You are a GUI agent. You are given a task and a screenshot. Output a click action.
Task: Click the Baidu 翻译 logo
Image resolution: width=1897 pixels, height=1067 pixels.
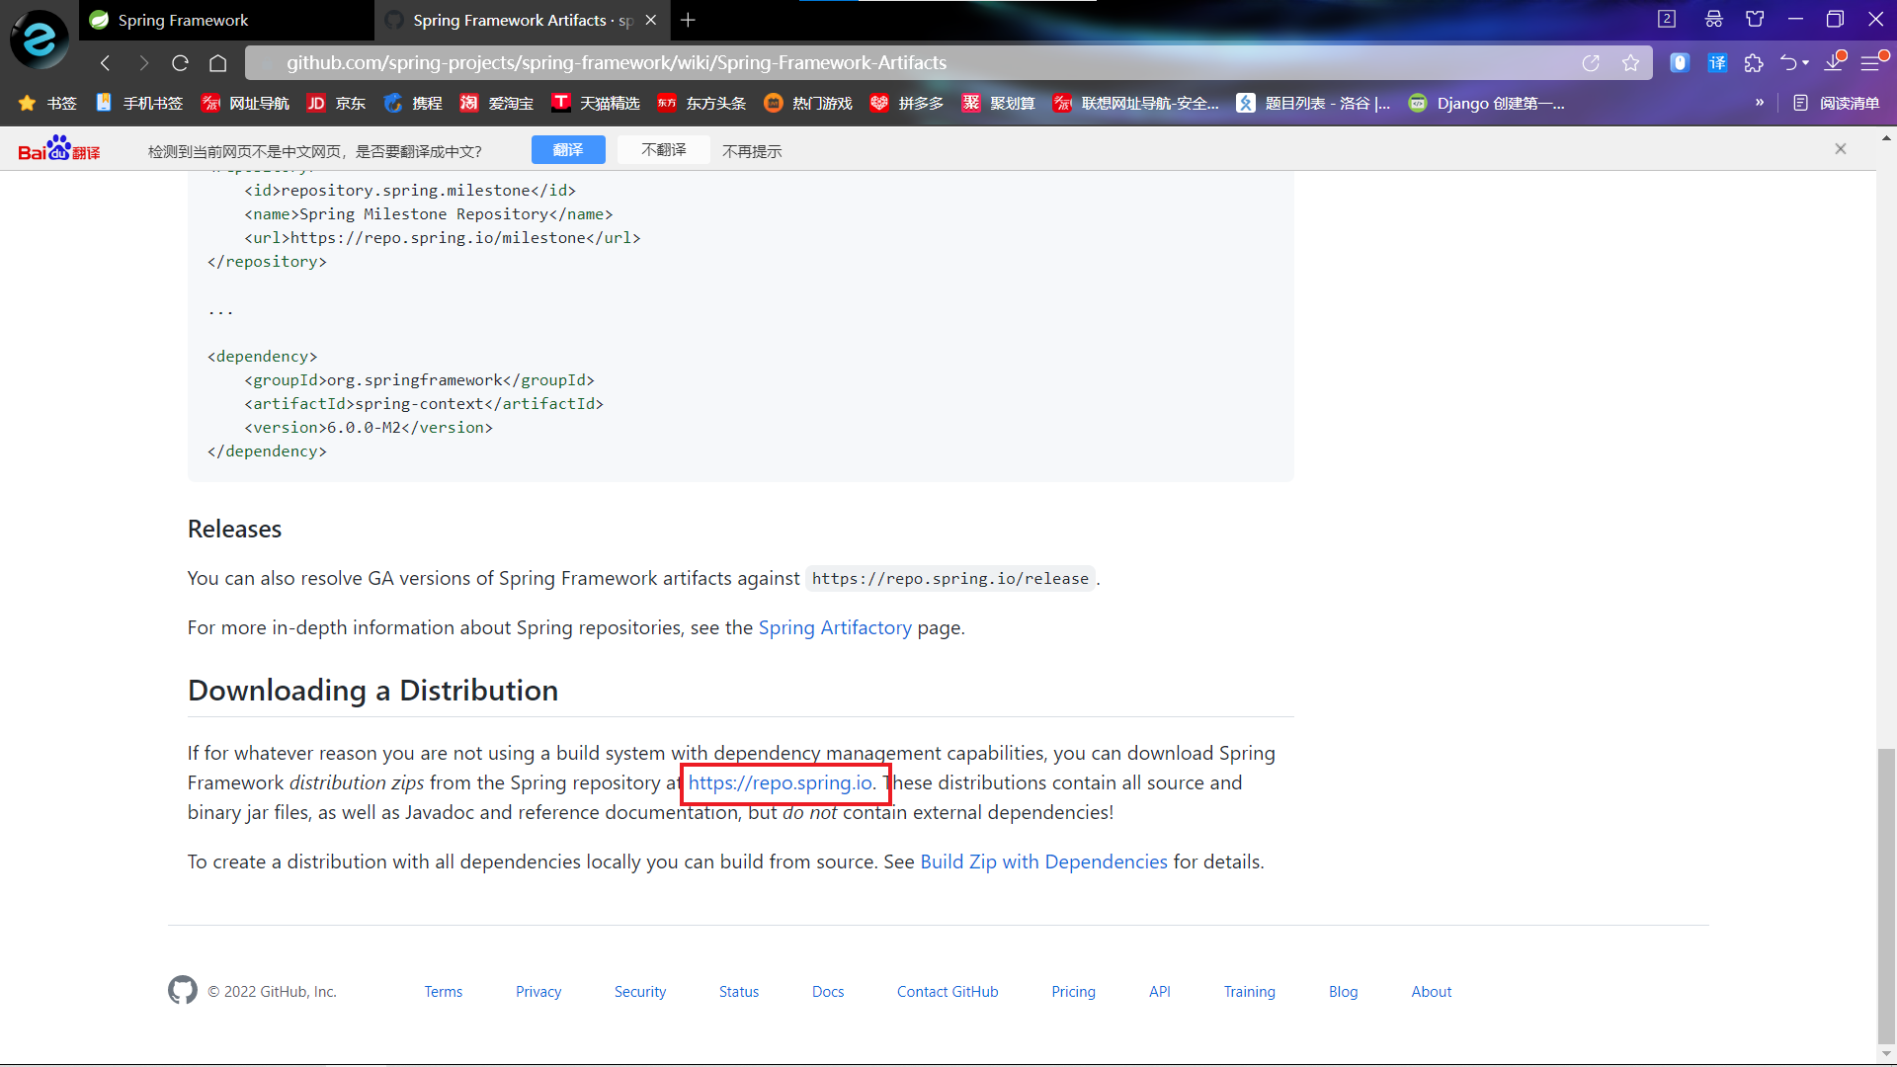[59, 149]
